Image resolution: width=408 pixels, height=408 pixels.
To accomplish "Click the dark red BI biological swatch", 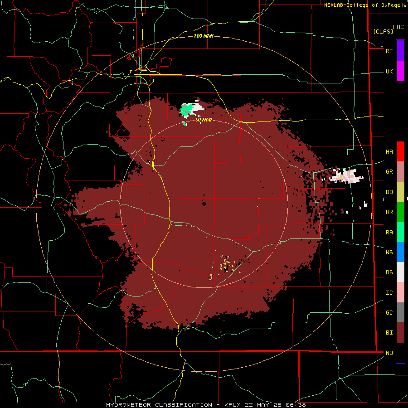I will [x=400, y=333].
